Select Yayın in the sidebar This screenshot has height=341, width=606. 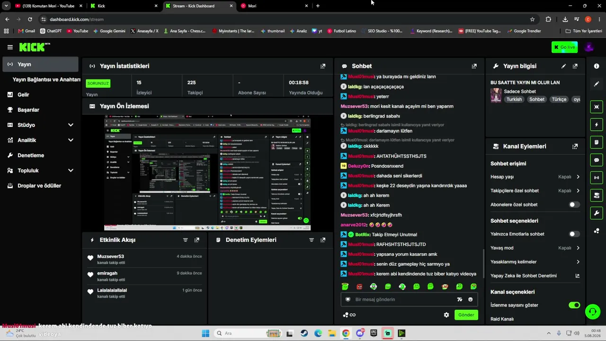pyautogui.click(x=40, y=64)
